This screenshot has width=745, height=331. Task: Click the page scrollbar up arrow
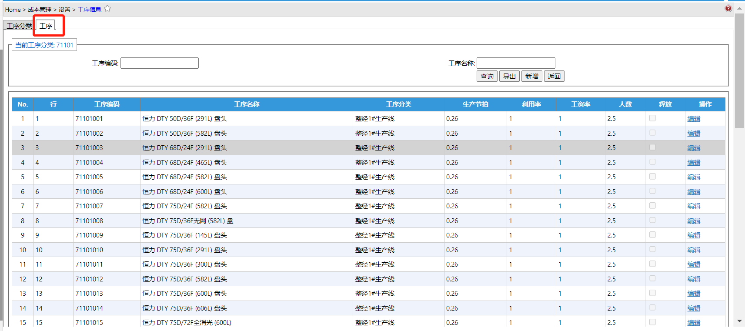pyautogui.click(x=739, y=8)
